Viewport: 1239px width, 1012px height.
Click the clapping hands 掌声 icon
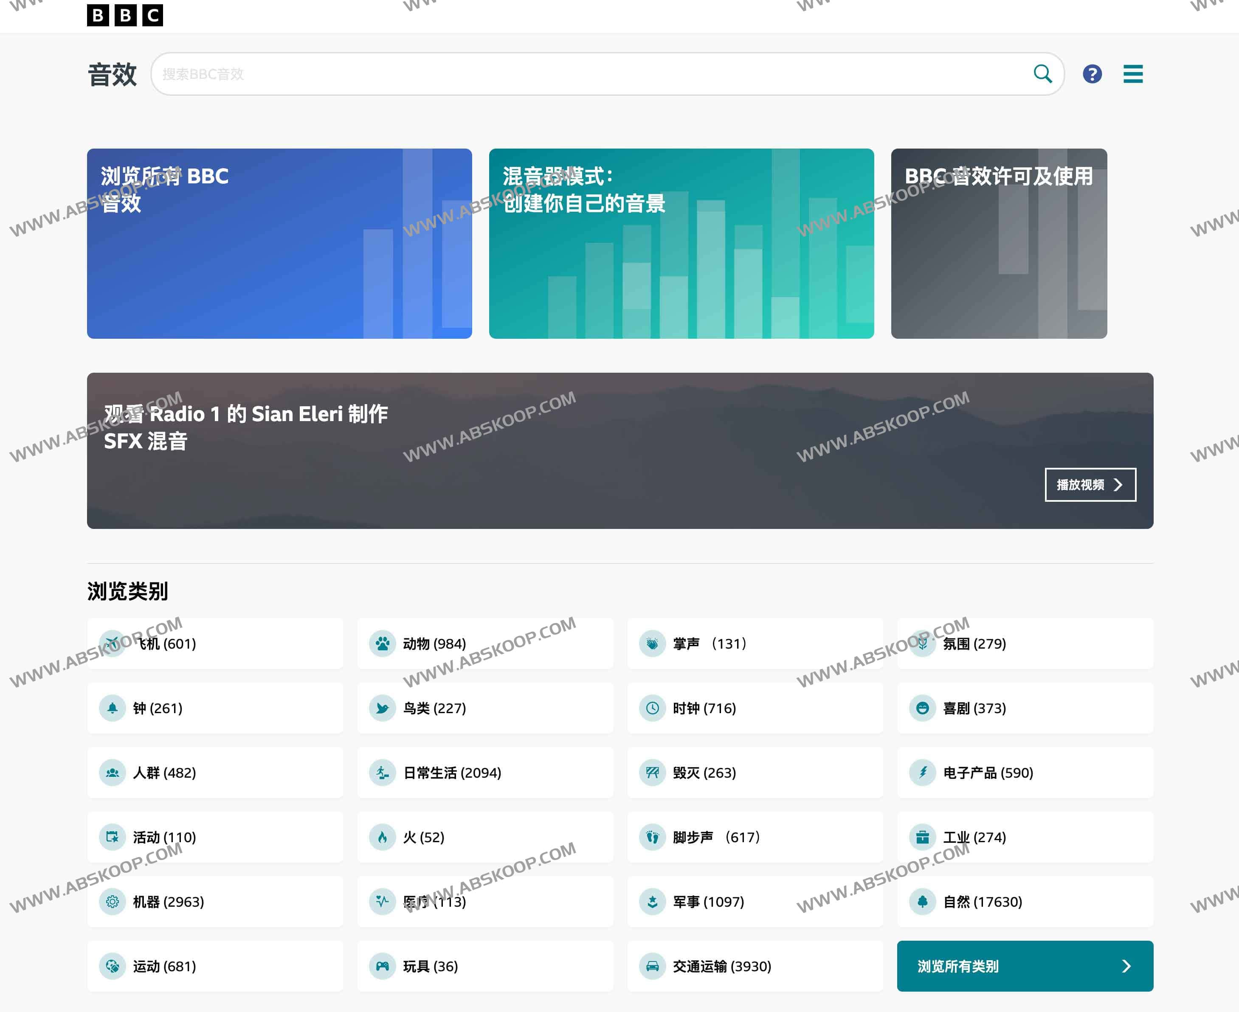point(653,644)
